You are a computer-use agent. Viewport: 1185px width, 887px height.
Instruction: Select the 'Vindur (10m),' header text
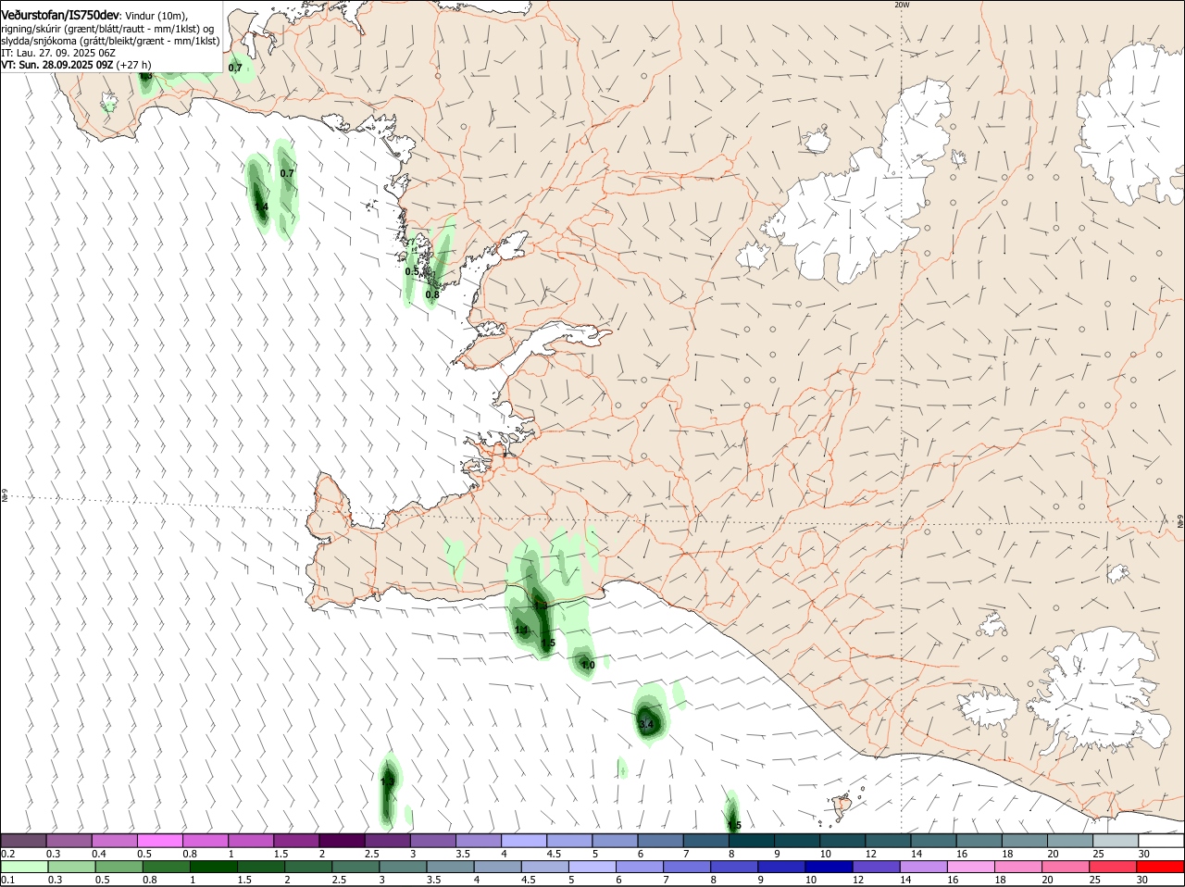[156, 17]
